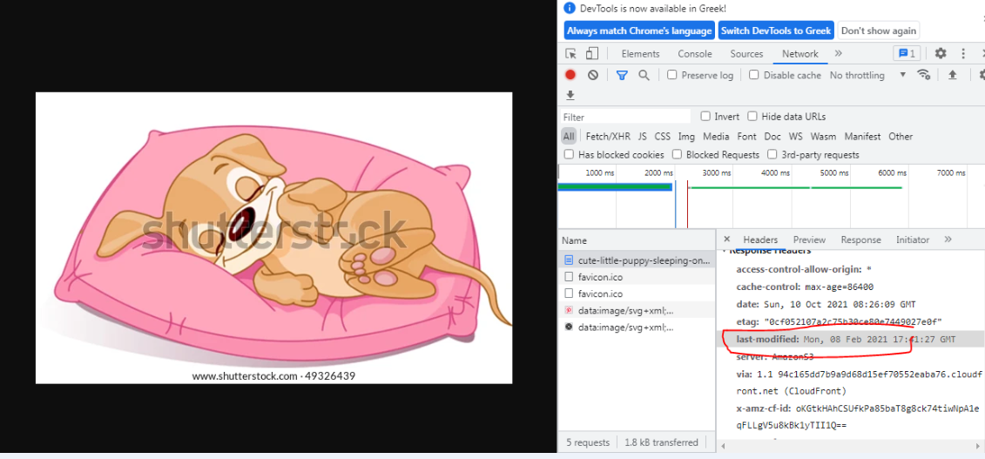The width and height of the screenshot is (985, 459).
Task: Export HAR file with download arrow
Action: tap(570, 95)
